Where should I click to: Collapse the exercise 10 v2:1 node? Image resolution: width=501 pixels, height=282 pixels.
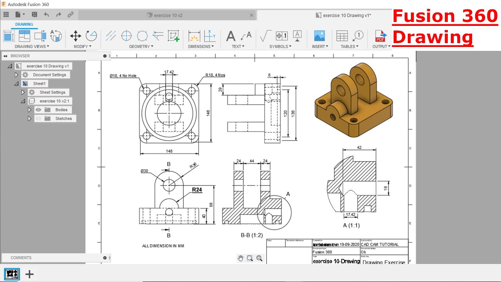(x=23, y=101)
